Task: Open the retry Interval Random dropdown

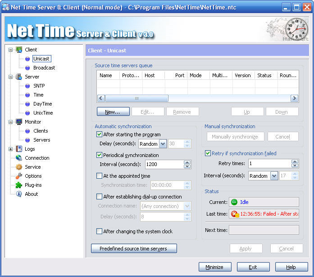Action: point(274,176)
